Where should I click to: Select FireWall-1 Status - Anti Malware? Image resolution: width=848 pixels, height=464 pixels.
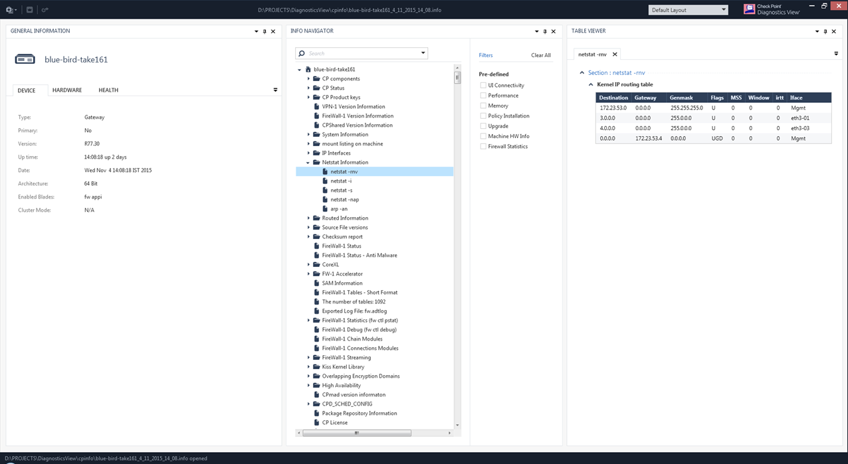point(360,256)
